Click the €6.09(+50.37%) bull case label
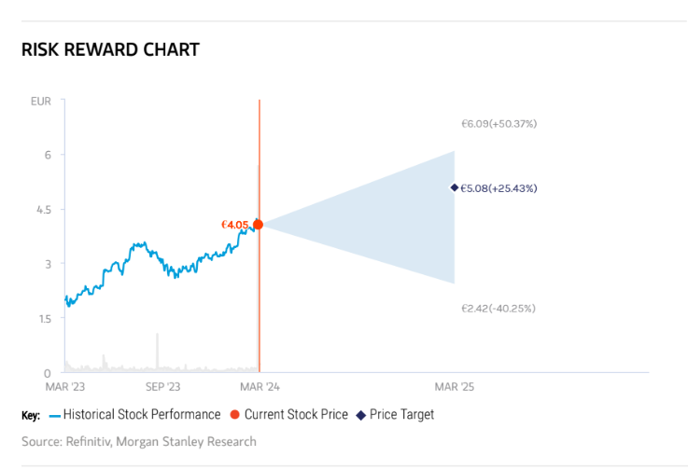 coord(498,123)
